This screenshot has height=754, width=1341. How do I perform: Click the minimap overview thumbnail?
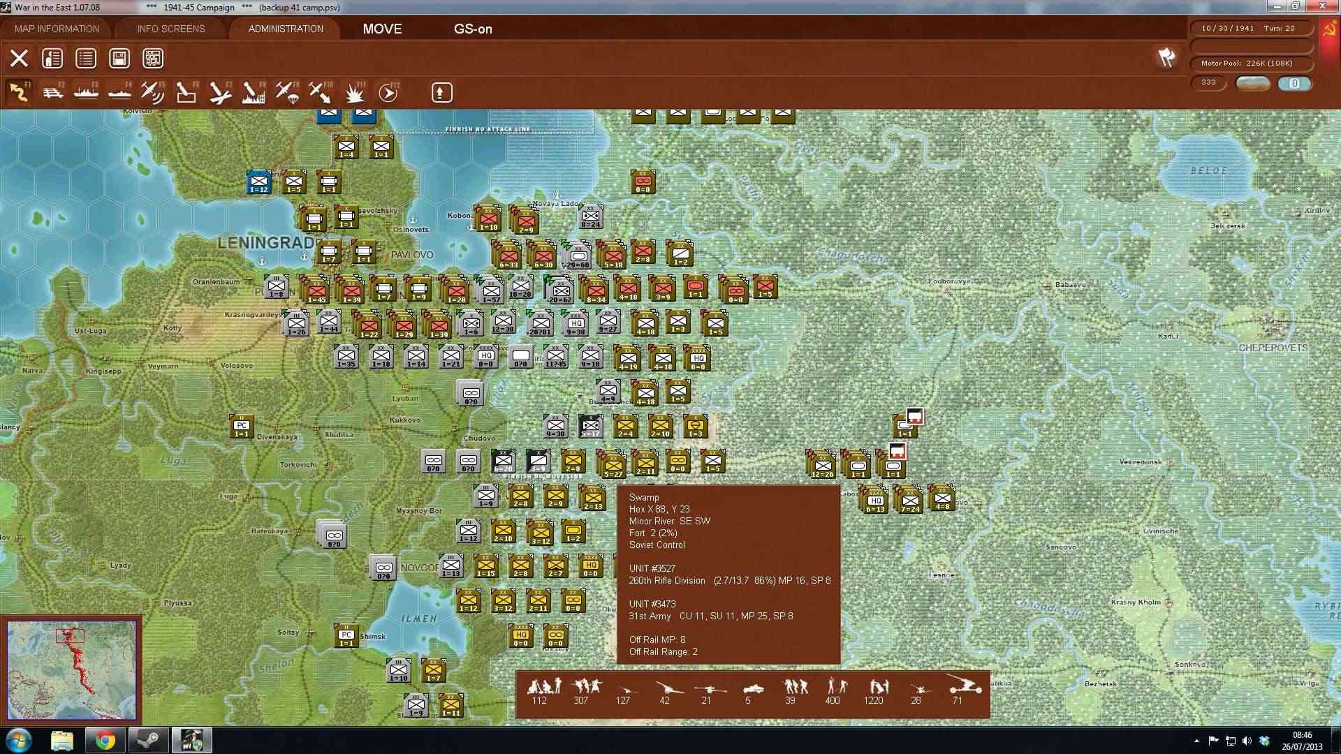click(x=71, y=670)
